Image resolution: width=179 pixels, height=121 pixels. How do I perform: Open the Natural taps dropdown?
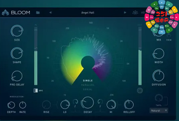coord(159,111)
